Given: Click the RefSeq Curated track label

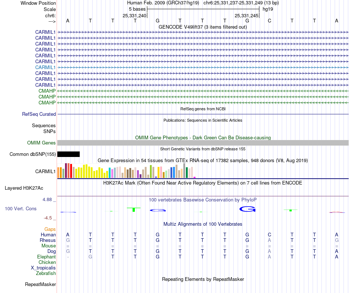Looking at the screenshot, I should [x=39, y=114].
